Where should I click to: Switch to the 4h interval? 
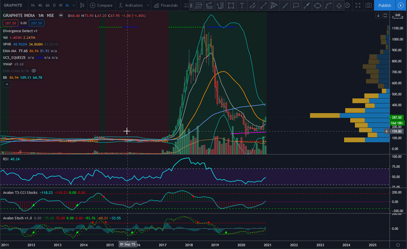coord(40,5)
